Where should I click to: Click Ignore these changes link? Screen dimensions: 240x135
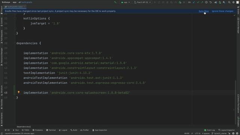coord(222,11)
